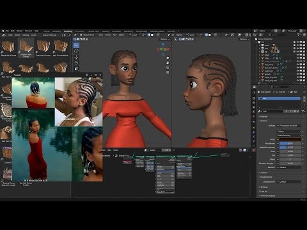Select the Select Box tool in the viewport toolbar
Screen dimensions: 307x230
76,45
